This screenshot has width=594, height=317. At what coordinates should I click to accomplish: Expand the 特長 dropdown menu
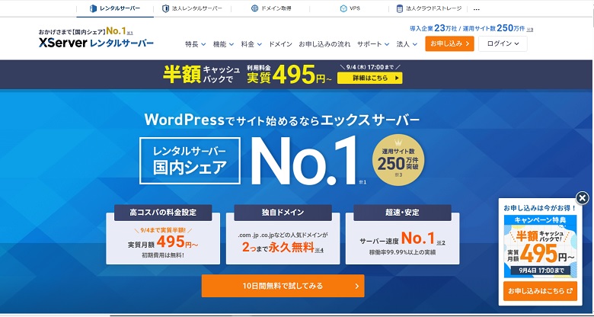coord(196,44)
